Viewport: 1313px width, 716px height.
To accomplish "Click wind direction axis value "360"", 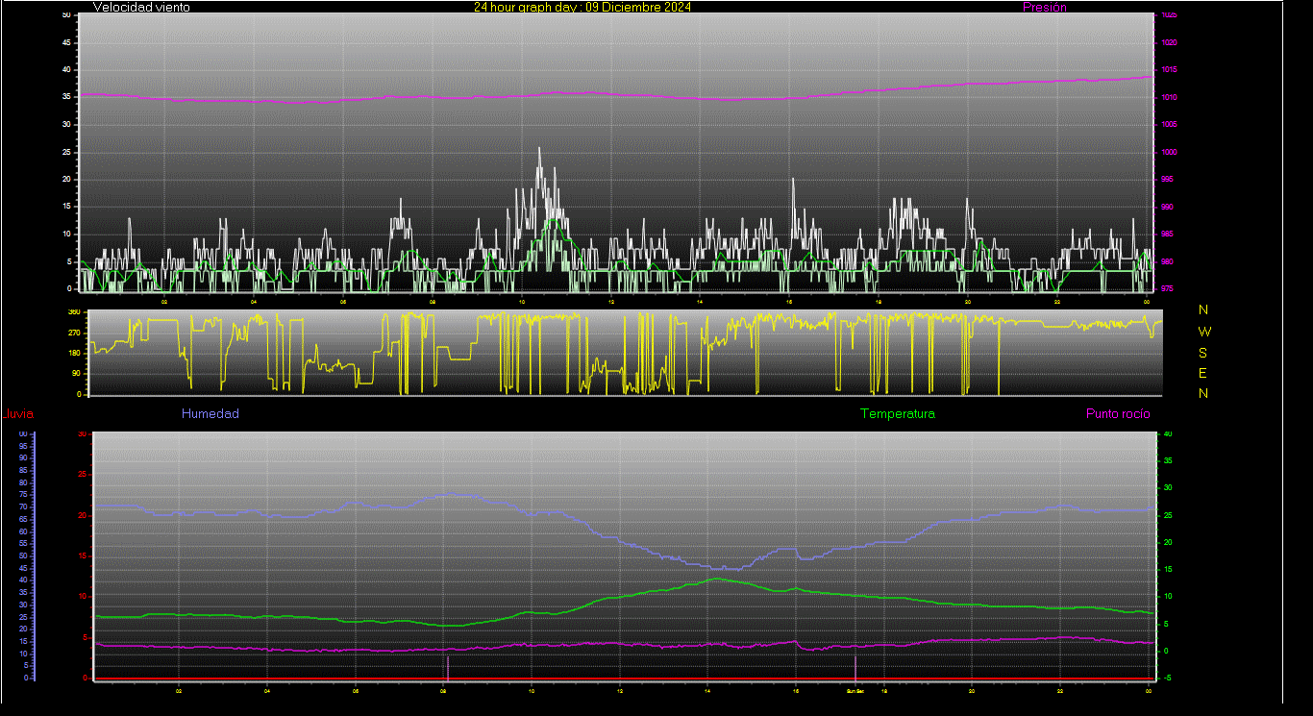I will point(74,312).
